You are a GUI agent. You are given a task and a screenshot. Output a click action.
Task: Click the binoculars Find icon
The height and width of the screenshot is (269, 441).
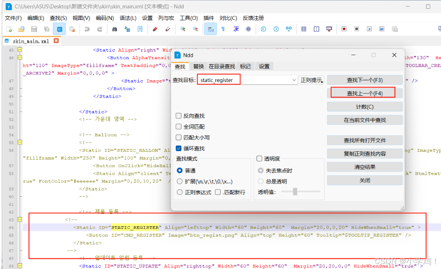click(x=114, y=29)
